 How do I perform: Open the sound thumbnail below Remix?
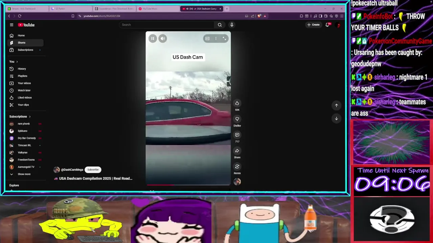[237, 182]
